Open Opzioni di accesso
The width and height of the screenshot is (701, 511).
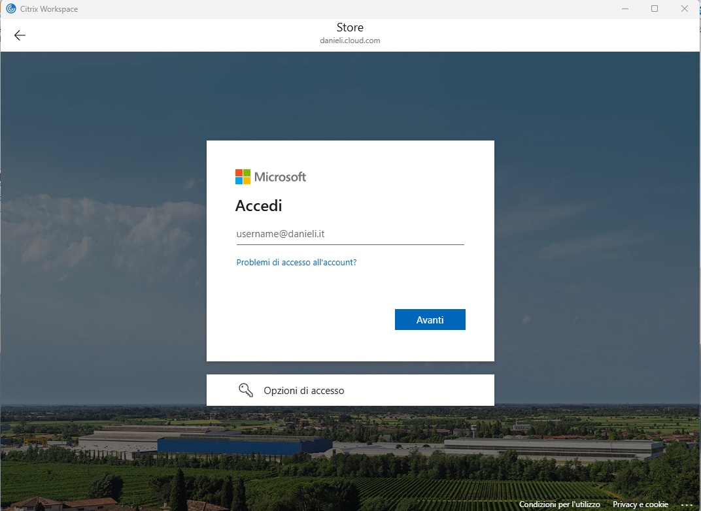(x=303, y=391)
